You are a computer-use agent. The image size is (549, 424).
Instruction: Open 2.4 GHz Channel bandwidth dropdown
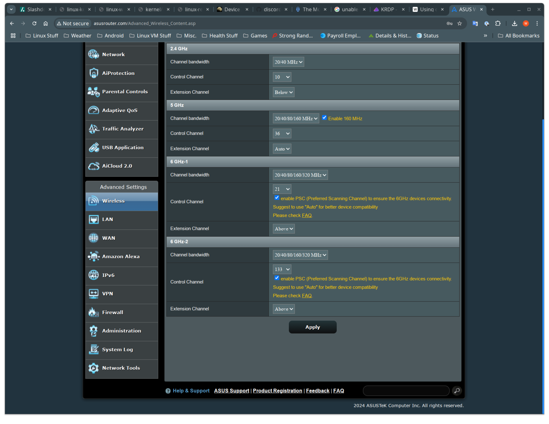288,62
